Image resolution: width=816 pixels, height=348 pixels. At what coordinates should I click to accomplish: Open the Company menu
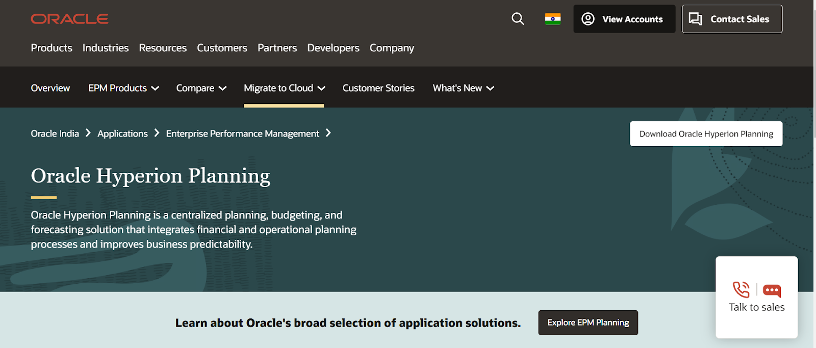pos(392,48)
